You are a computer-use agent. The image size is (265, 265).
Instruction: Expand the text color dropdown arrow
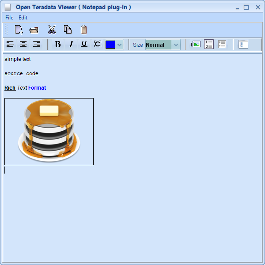(119, 45)
